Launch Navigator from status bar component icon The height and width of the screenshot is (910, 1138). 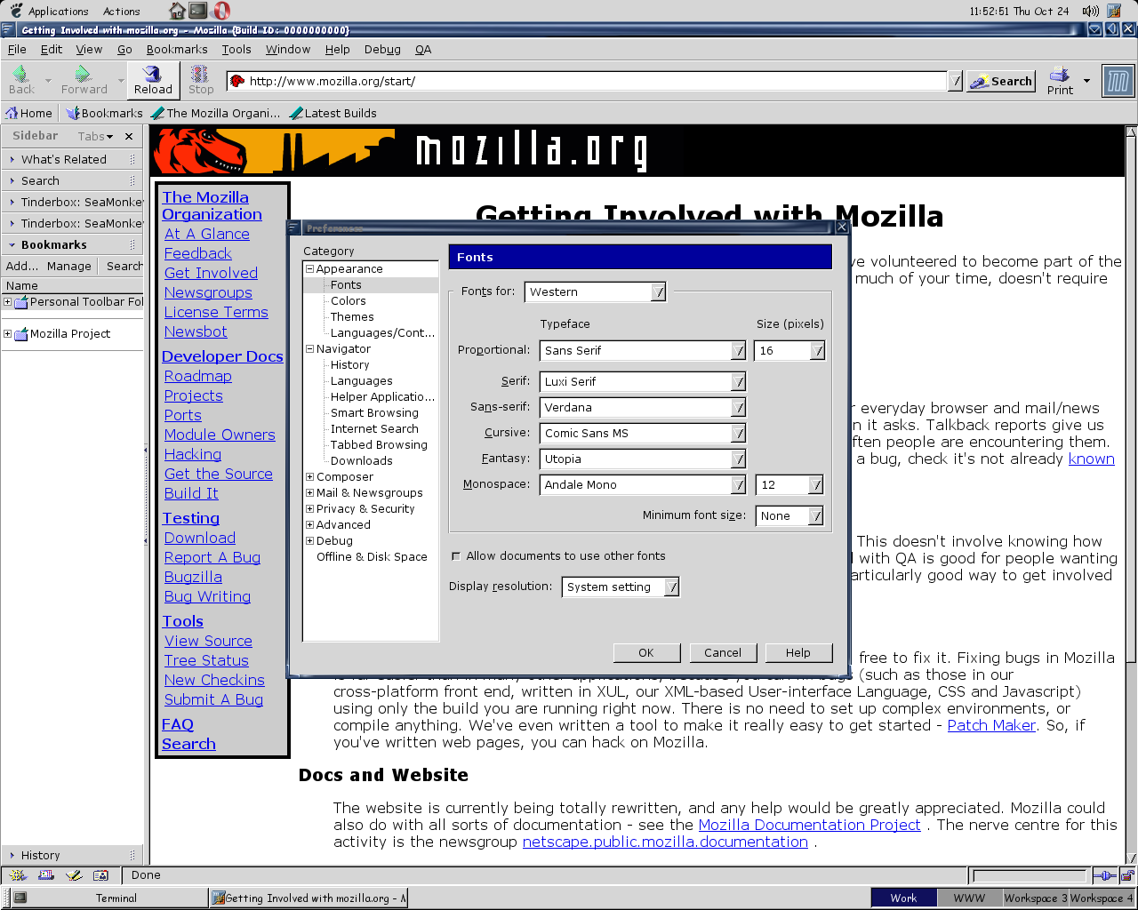point(18,875)
